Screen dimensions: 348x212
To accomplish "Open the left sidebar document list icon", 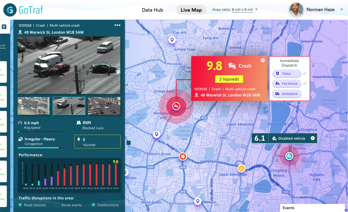I will pyautogui.click(x=4, y=27).
